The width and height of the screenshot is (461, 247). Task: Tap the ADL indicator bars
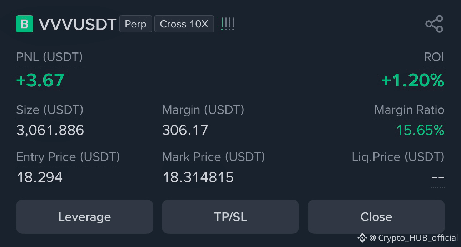click(x=228, y=24)
